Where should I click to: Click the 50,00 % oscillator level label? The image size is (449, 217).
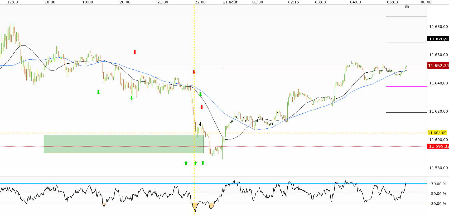click(x=438, y=194)
